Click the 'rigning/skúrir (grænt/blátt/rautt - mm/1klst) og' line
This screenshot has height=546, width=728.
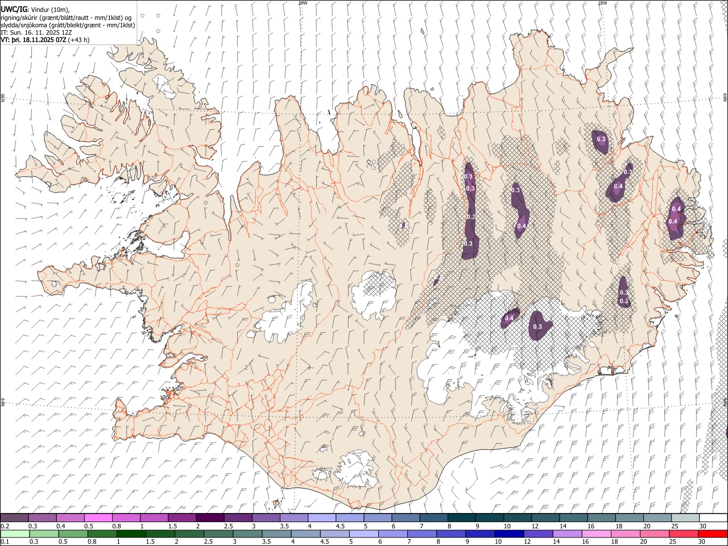(66, 18)
